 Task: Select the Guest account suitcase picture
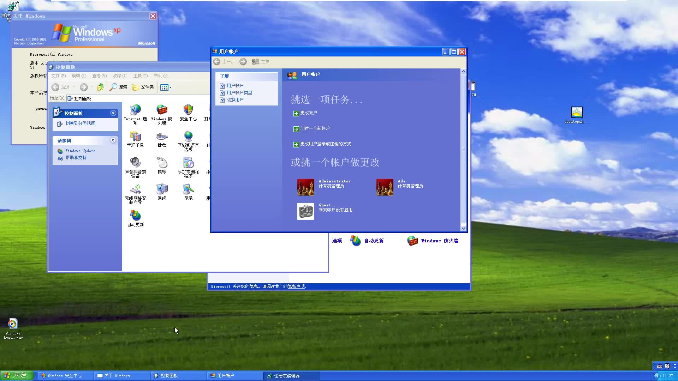[306, 211]
